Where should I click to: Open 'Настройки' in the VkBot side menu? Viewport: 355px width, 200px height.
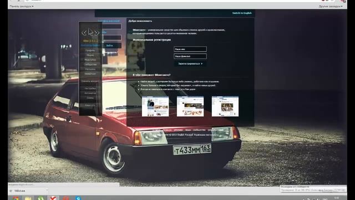click(x=90, y=88)
